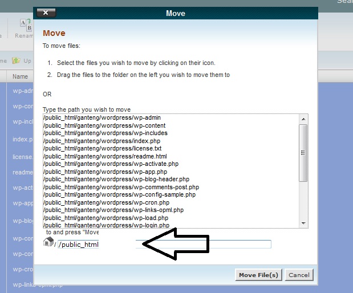Select path ending in wp-config-sample.php
The height and width of the screenshot is (293, 353).
pyautogui.click(x=120, y=194)
